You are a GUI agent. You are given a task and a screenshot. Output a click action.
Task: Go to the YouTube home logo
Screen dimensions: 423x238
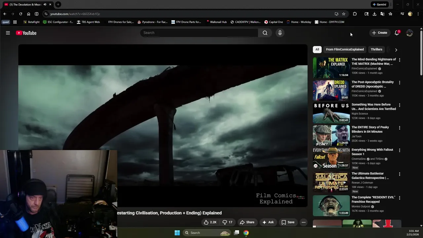coord(26,33)
